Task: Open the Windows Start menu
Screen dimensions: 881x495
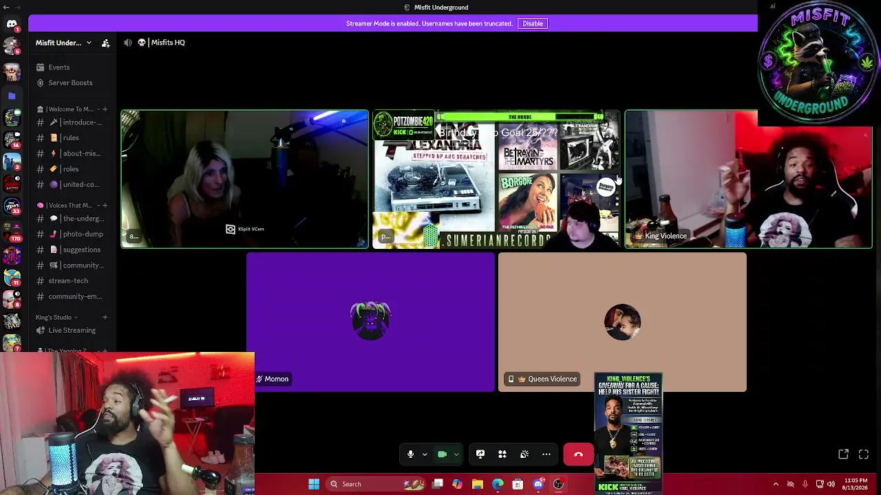Action: pos(314,484)
